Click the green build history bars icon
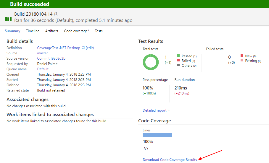The height and width of the screenshot is (163, 269). (x=8, y=19)
